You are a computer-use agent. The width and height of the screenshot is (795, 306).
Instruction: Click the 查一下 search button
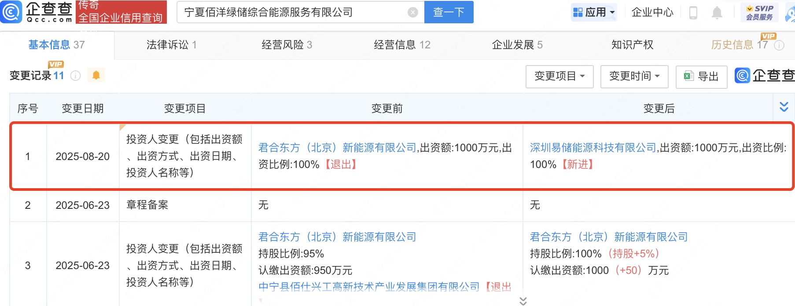click(x=449, y=12)
